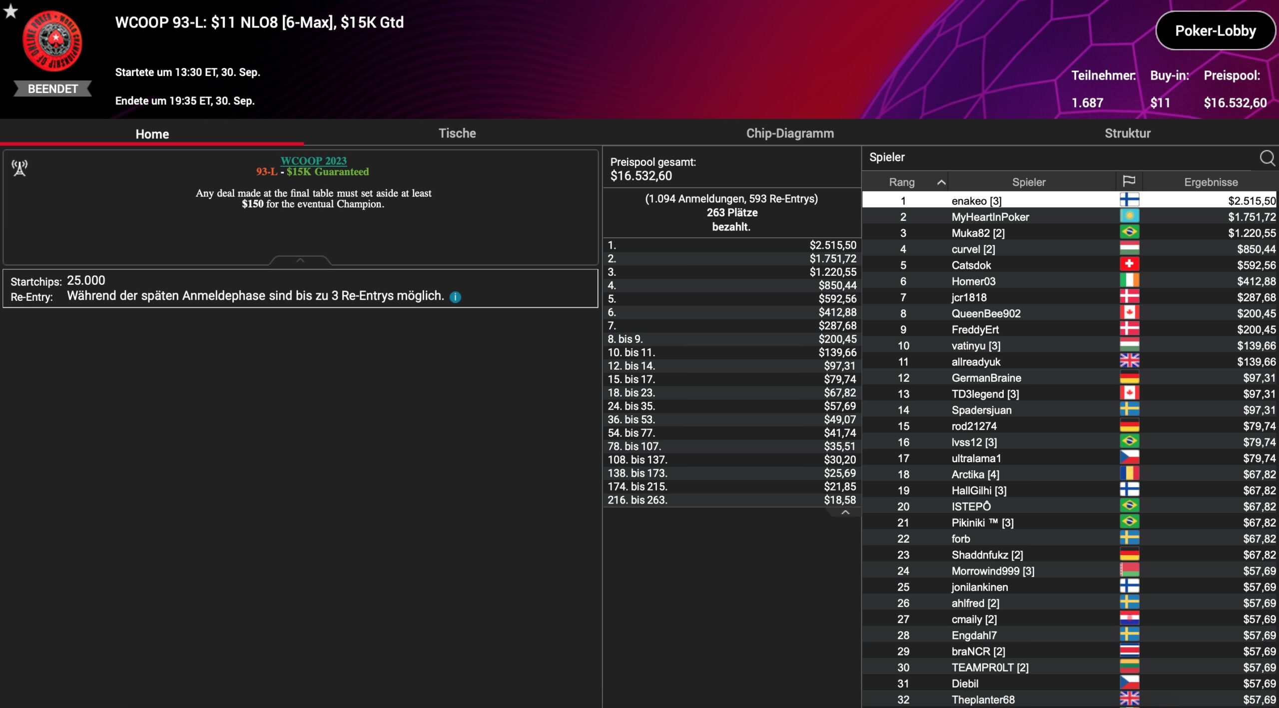Collapse the prize payout list chevron
The width and height of the screenshot is (1279, 708).
click(x=845, y=513)
